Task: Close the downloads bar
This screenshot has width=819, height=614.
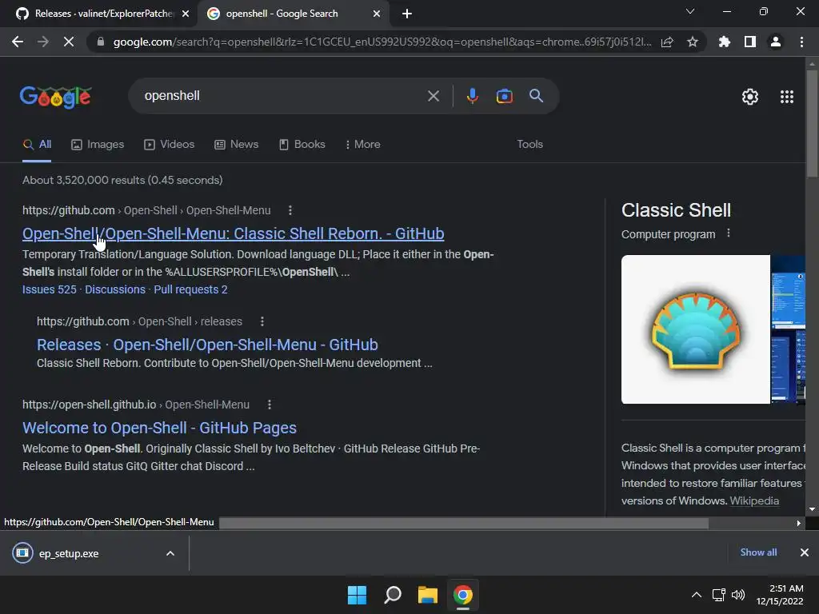Action: 805,552
